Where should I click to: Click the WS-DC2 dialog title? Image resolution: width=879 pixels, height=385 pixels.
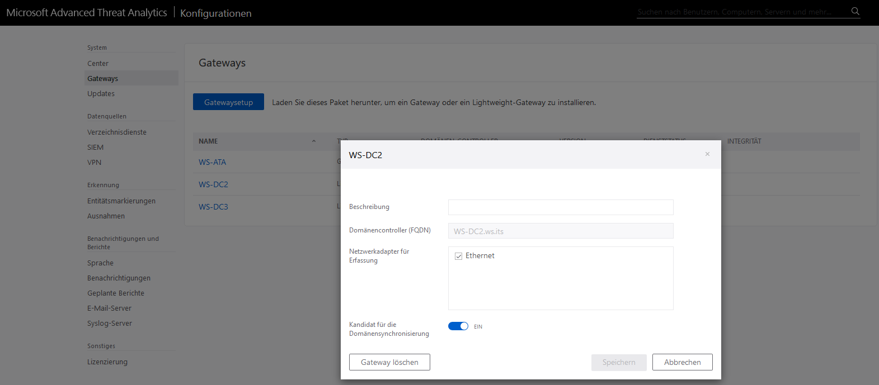[x=365, y=155]
